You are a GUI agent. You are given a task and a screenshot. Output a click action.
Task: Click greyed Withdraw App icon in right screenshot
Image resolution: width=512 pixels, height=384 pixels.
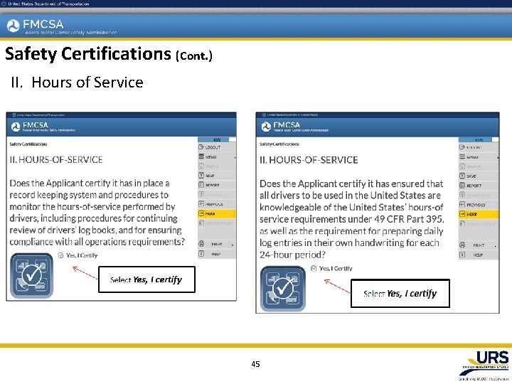462,224
